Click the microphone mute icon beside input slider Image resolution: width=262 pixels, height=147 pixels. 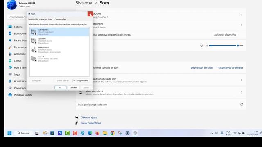point(201,45)
